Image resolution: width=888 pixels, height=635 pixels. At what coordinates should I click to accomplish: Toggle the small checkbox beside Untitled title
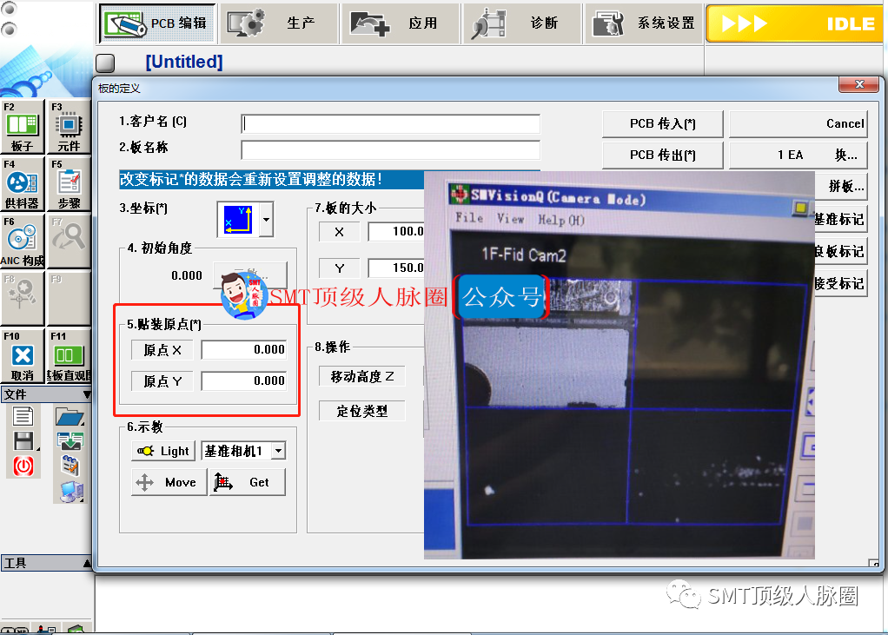(x=105, y=63)
